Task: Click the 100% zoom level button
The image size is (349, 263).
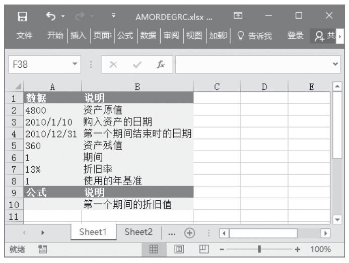Action: tap(320, 249)
